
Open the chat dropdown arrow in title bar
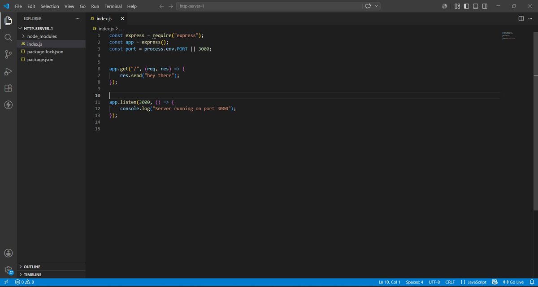click(x=377, y=6)
